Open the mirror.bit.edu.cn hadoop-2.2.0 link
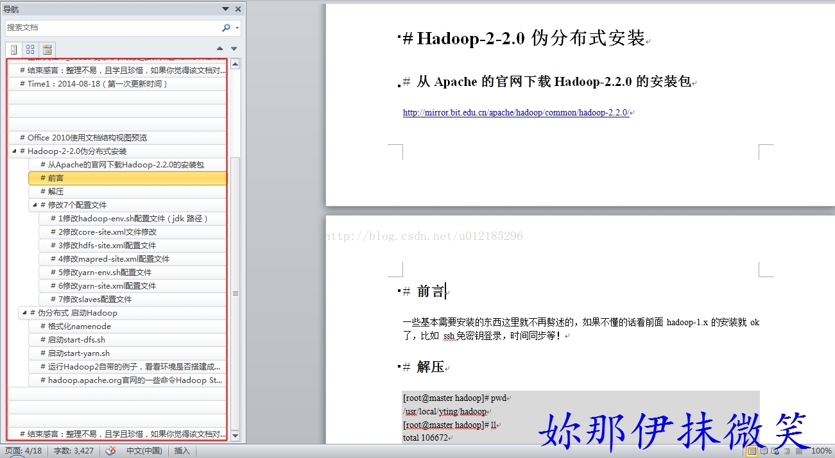835x458 pixels. click(x=516, y=113)
